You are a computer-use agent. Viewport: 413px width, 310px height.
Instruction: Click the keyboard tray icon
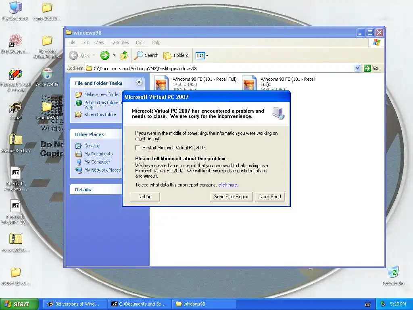(x=368, y=304)
